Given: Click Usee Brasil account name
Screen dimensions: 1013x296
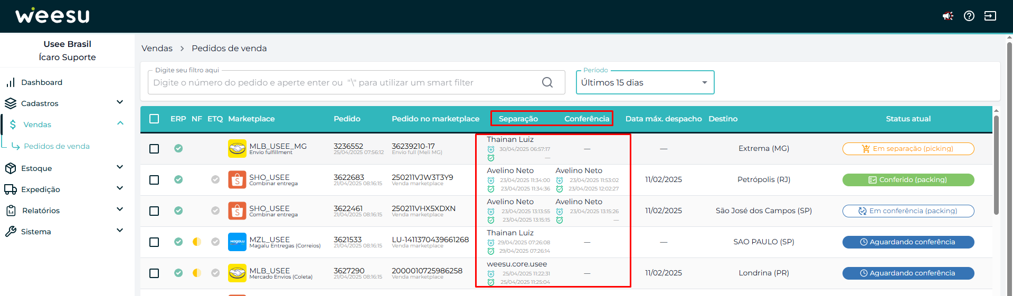Looking at the screenshot, I should [x=68, y=44].
